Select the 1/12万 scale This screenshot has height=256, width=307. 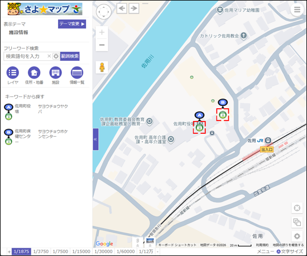(x=146, y=252)
